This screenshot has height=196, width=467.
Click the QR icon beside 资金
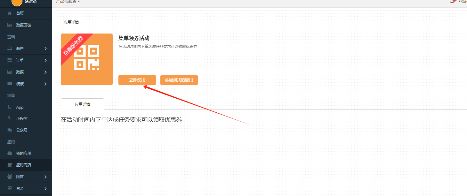[10, 188]
